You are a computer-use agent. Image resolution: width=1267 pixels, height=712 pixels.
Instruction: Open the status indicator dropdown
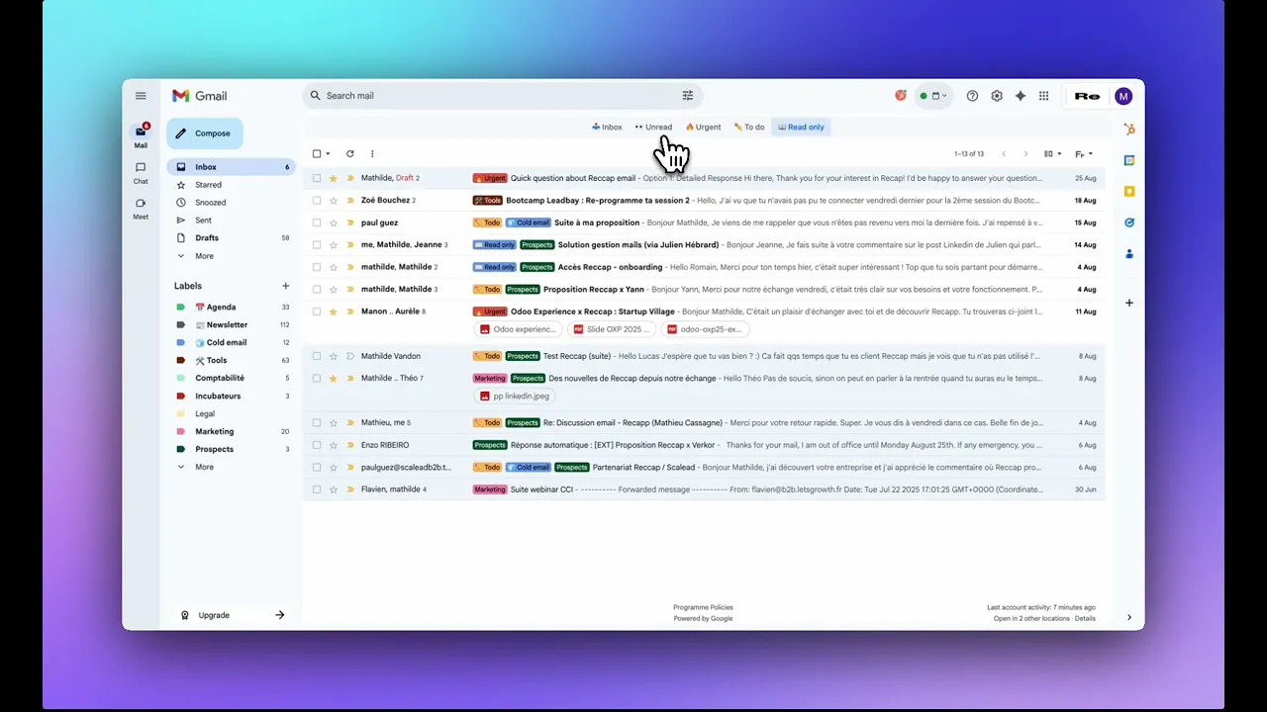(x=933, y=96)
